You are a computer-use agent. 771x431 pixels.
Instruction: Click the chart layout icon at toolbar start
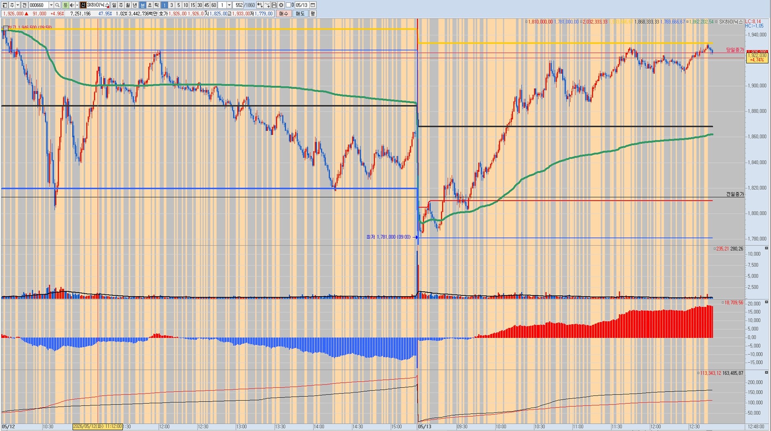[5, 5]
